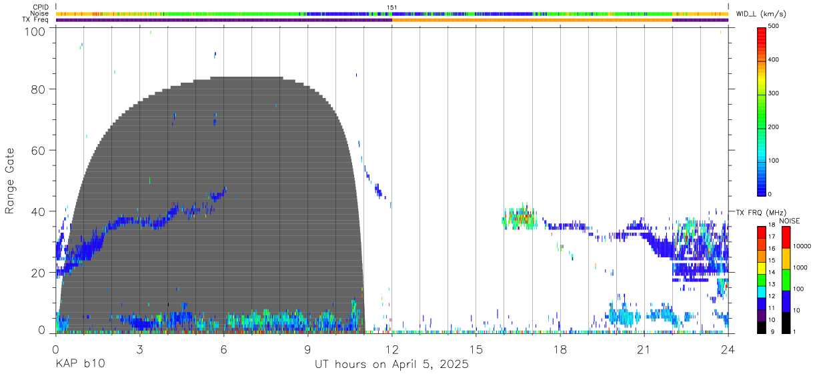Click the cyan 12–13 MHz swatch in the TX FRQ legend

point(762,291)
